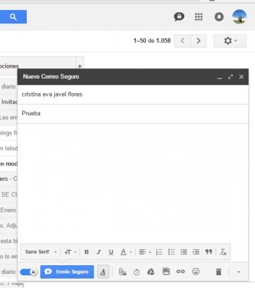Insert a photo into the email

(166, 271)
